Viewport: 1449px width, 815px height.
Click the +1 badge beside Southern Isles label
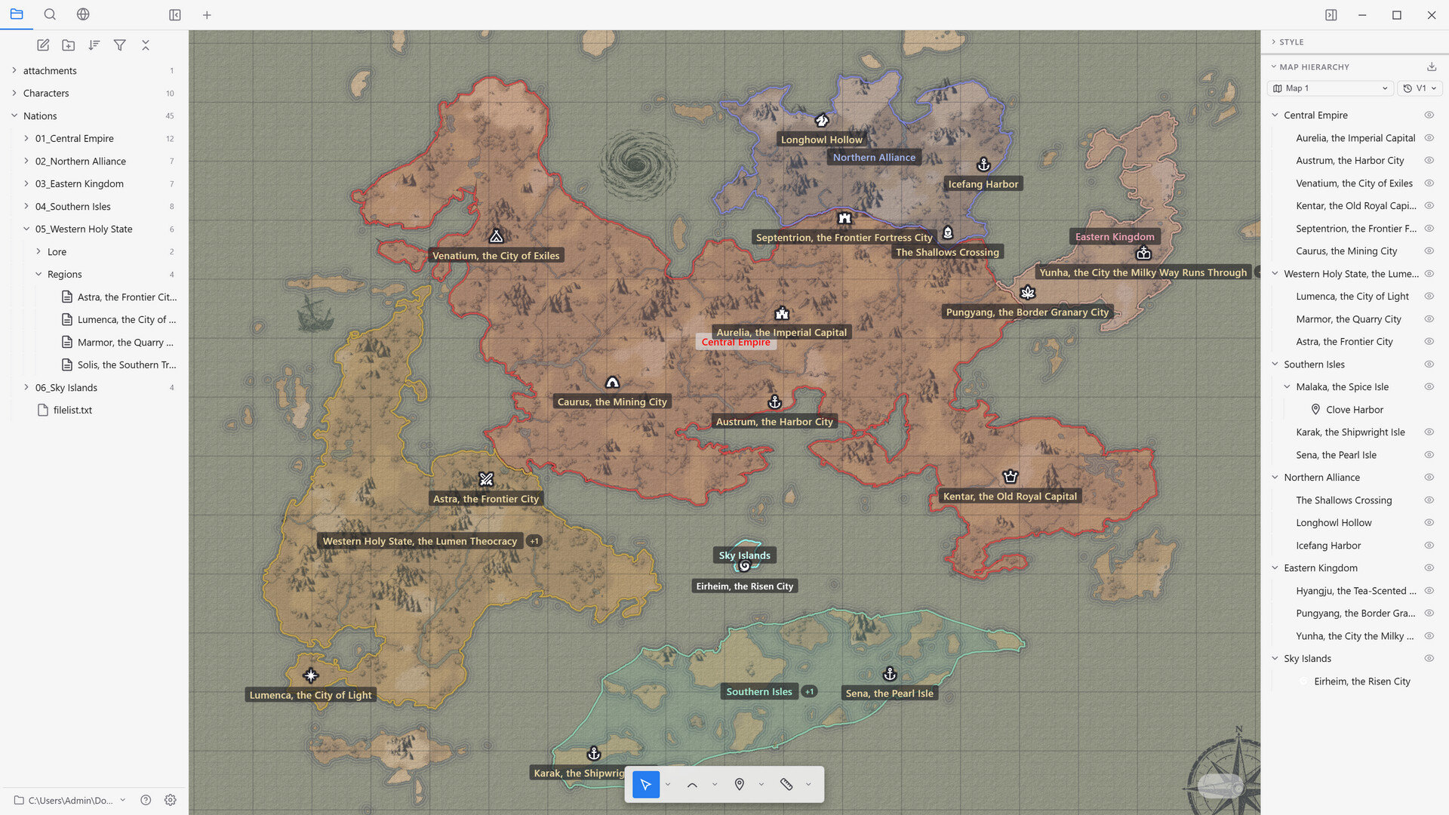(x=809, y=691)
